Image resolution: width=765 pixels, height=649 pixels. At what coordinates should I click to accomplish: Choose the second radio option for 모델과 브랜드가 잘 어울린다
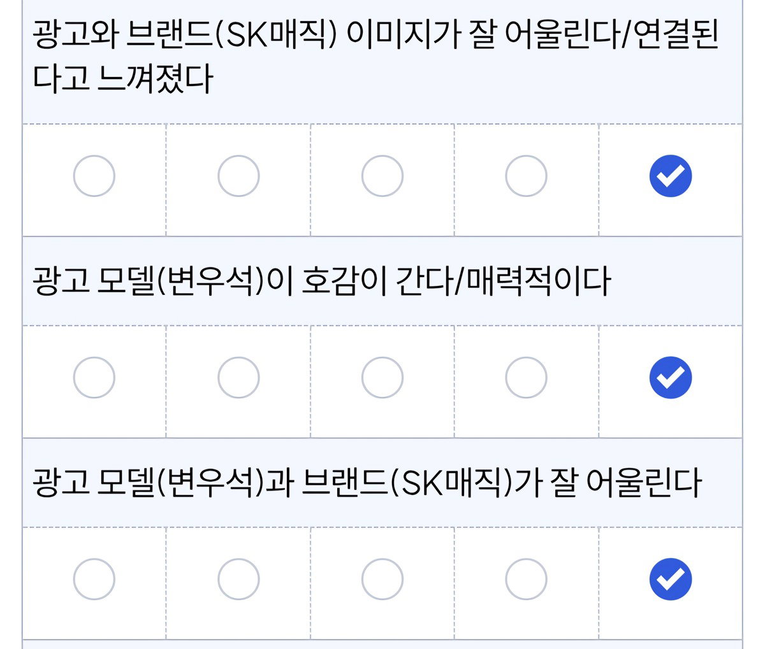tap(238, 580)
